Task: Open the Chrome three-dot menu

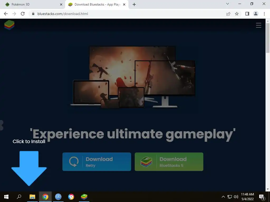Action: (x=264, y=14)
